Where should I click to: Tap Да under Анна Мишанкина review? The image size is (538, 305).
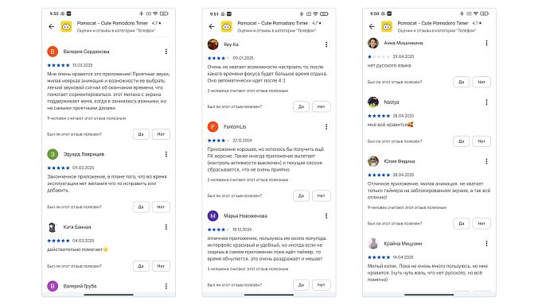[x=462, y=82]
